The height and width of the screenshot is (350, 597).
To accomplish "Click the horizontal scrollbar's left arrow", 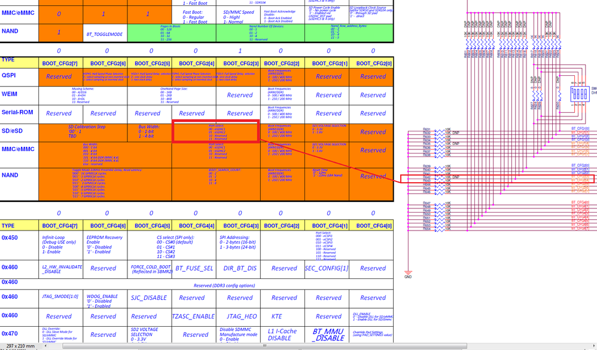I will [x=45, y=346].
